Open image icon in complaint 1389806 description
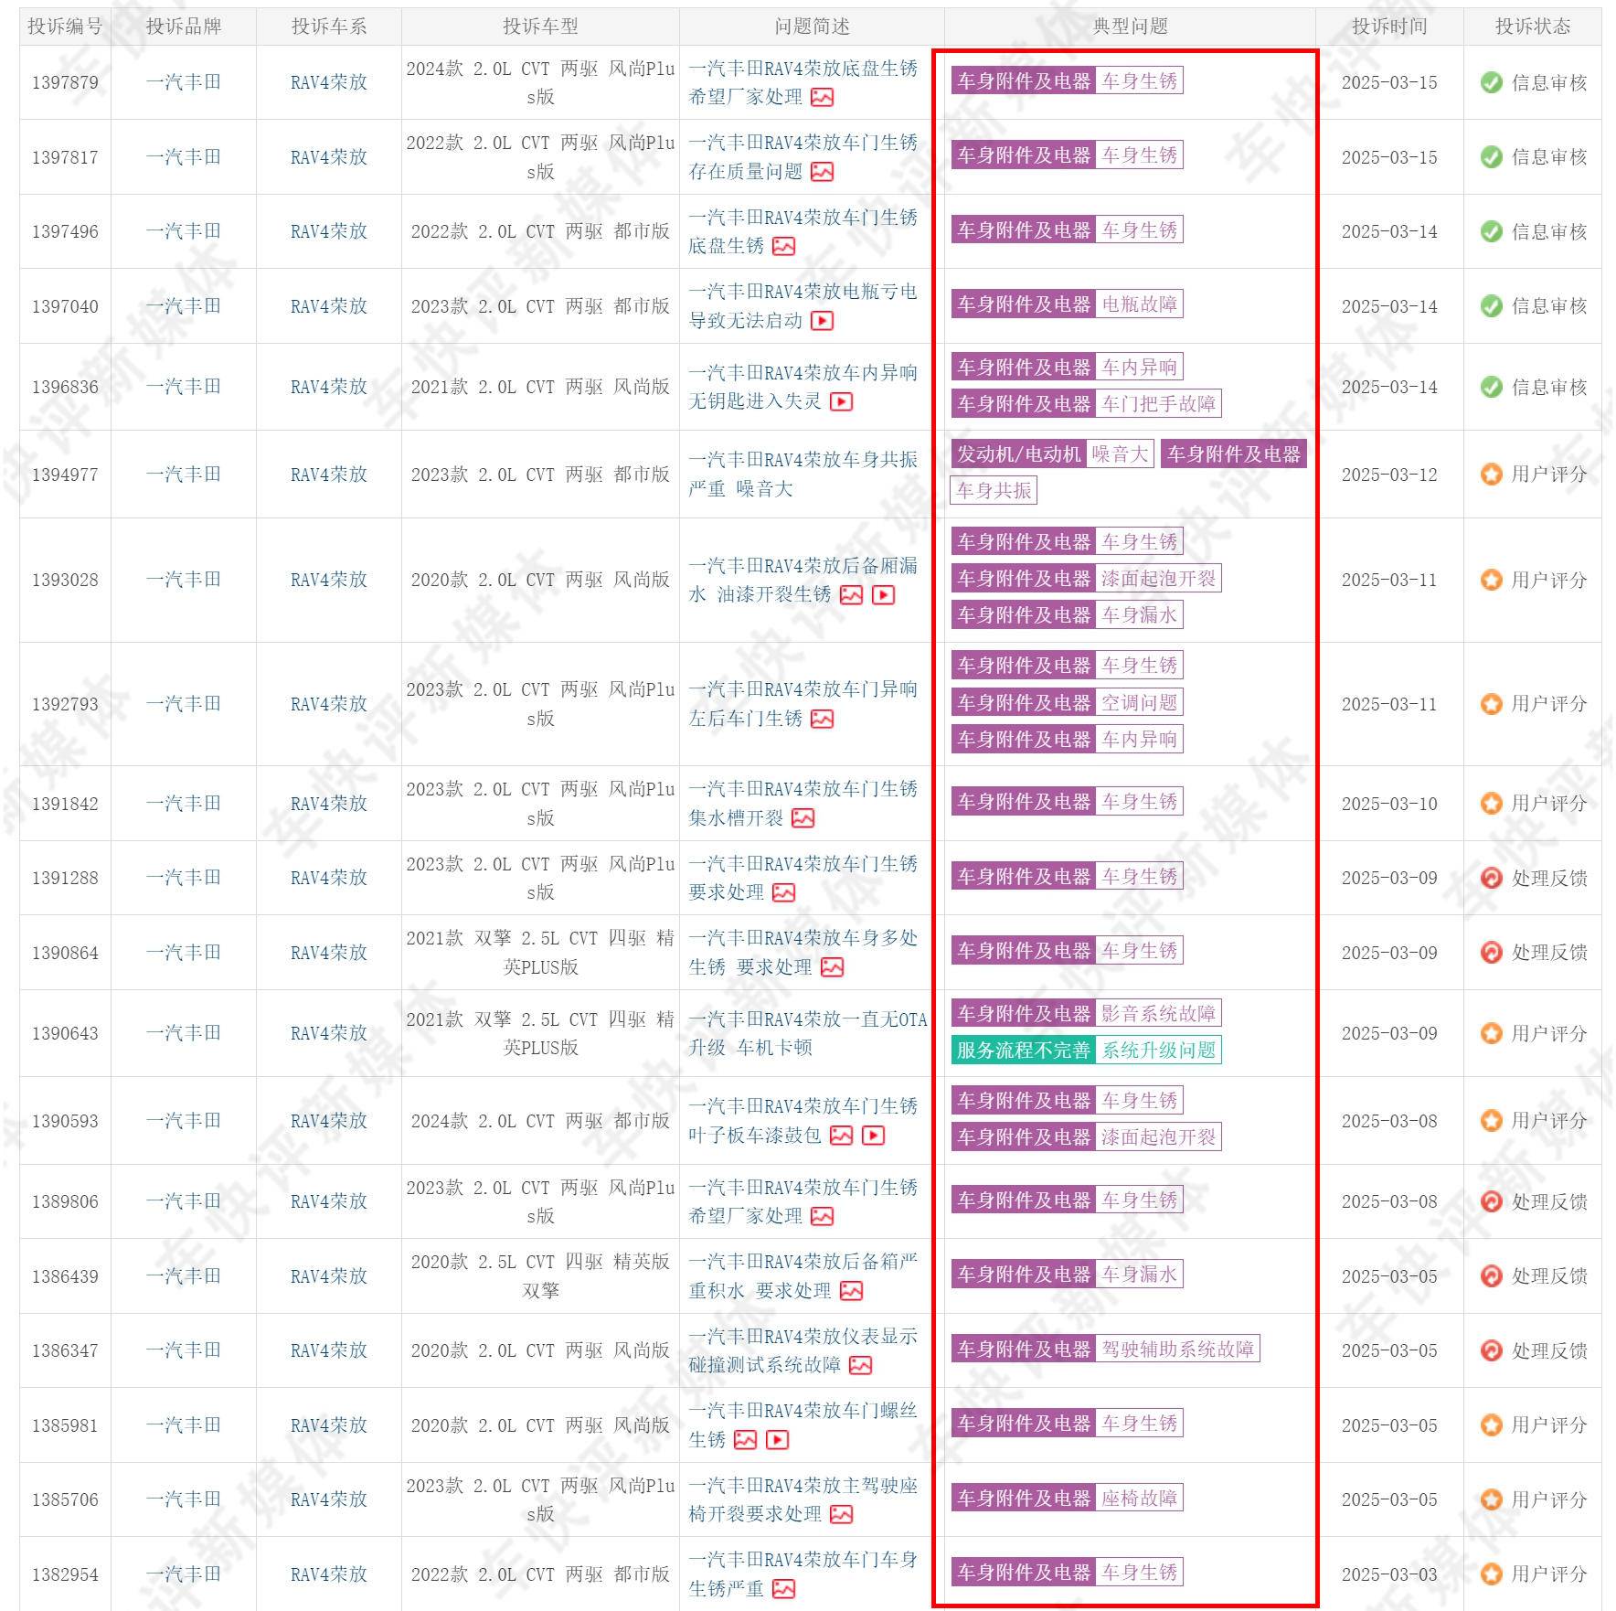 click(822, 1217)
